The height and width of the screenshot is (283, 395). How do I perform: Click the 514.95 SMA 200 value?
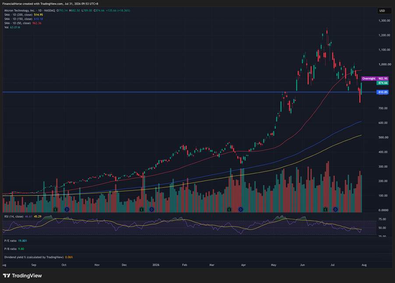click(x=38, y=15)
